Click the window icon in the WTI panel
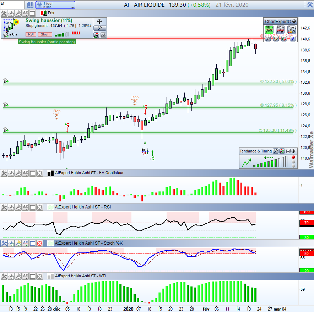The height and width of the screenshot is (312, 314). [x=32, y=276]
